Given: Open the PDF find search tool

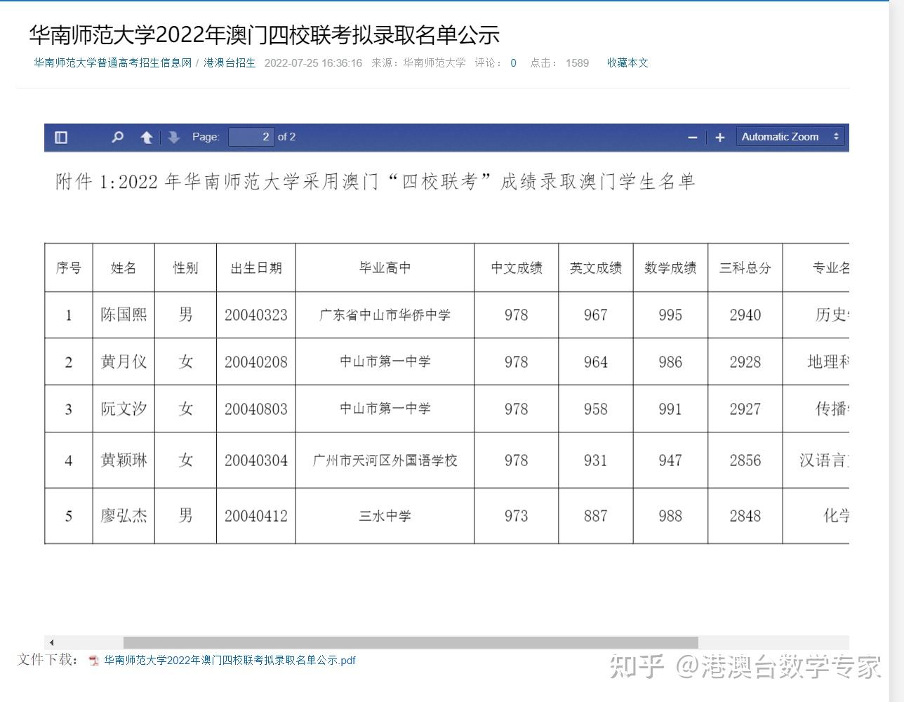Looking at the screenshot, I should point(118,137).
